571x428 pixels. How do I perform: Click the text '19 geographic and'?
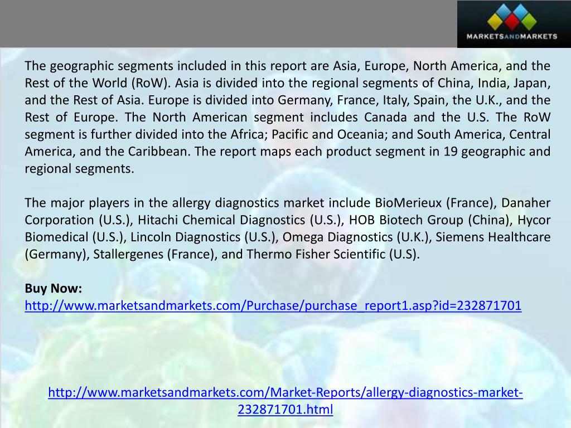(x=497, y=152)
